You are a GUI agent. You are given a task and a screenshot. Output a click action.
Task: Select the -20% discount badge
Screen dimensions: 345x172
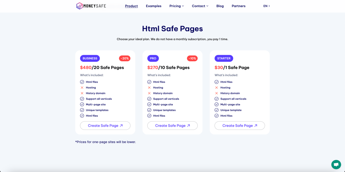pos(124,58)
